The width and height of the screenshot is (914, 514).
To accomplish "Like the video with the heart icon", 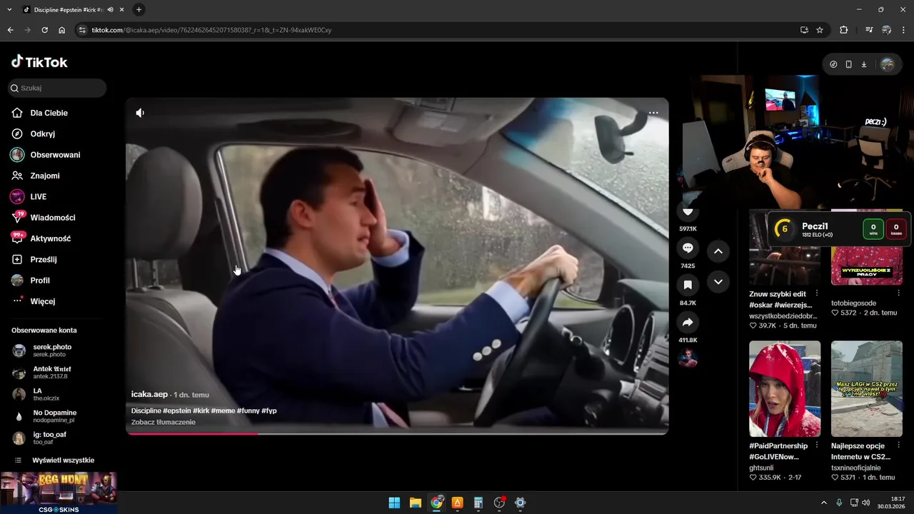I will coord(688,211).
